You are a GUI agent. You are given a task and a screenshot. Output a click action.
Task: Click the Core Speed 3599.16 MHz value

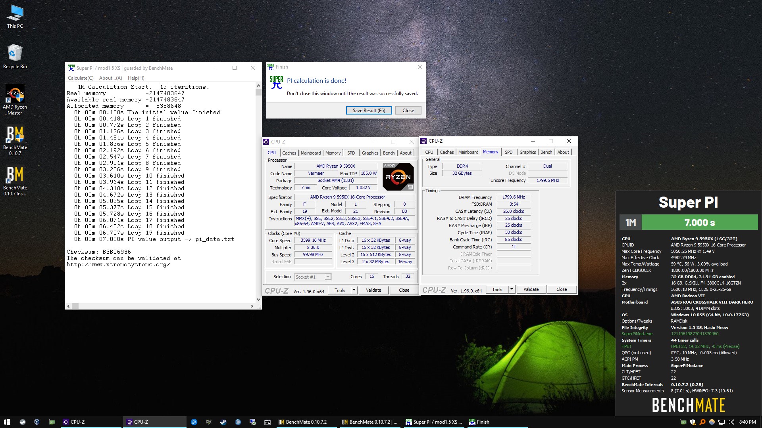pos(313,240)
